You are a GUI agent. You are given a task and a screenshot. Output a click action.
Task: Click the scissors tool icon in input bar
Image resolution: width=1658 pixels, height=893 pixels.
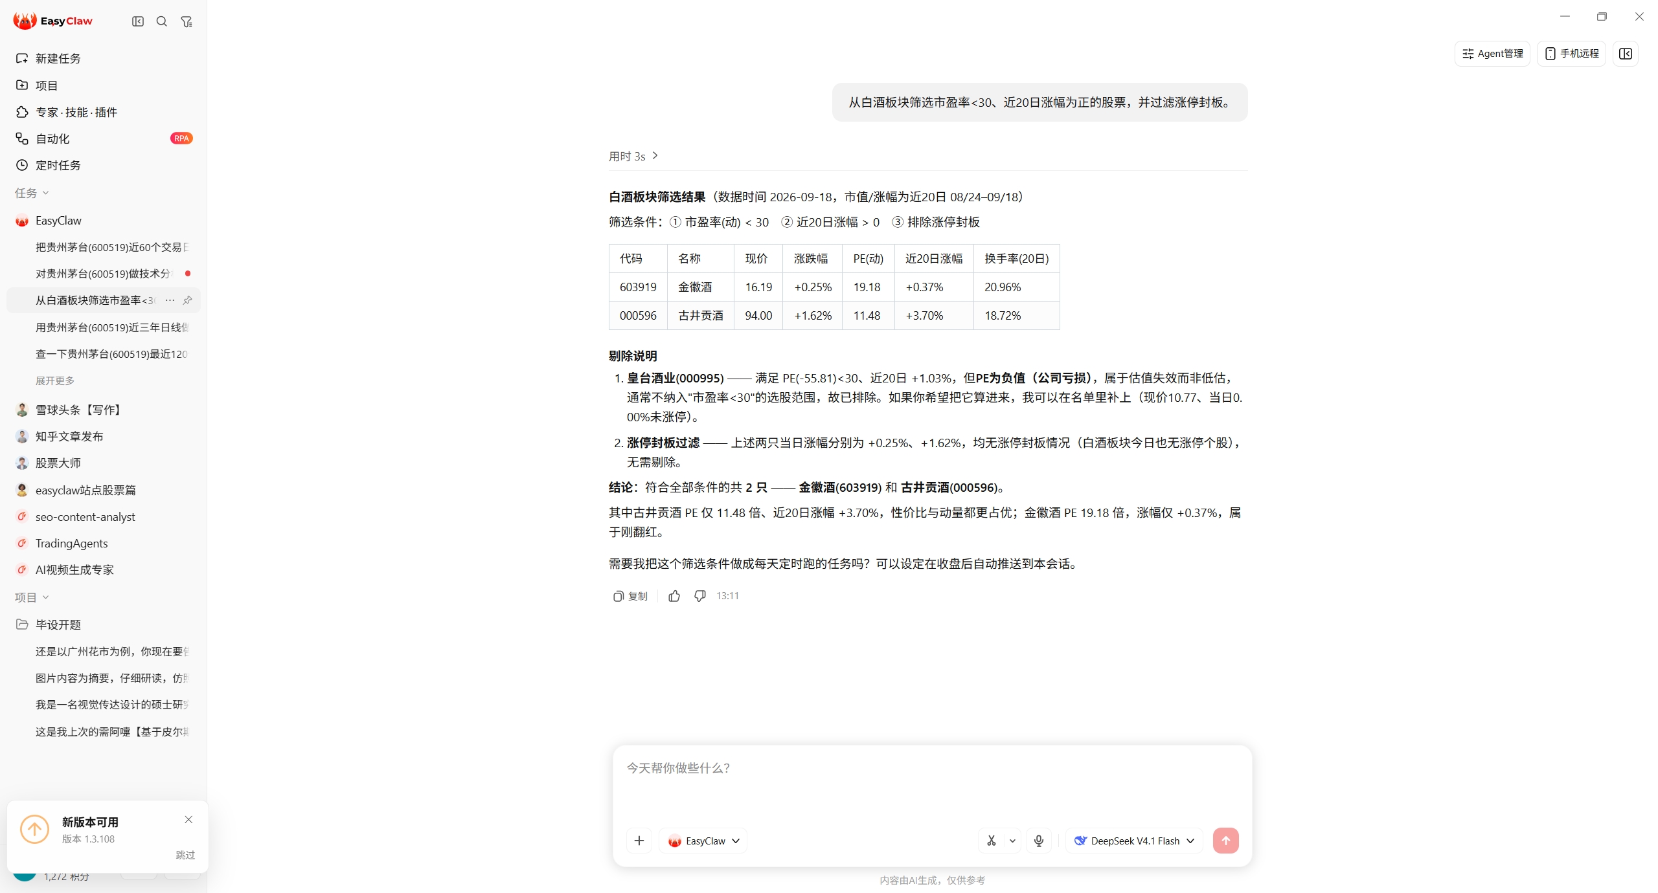tap(992, 841)
